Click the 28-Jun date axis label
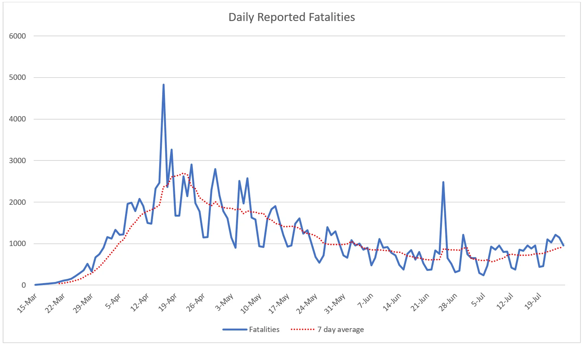The width and height of the screenshot is (582, 345). (448, 303)
